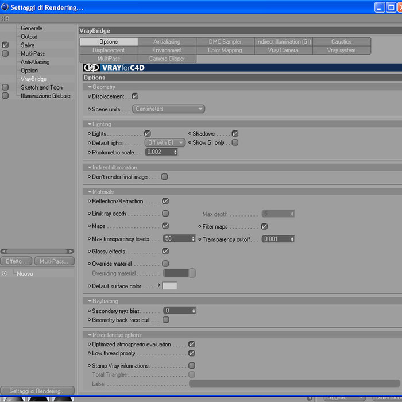This screenshot has width=402, height=402.
Task: Click the Effetto... button
Action: tap(16, 261)
